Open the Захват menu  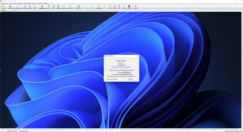pos(7,3)
